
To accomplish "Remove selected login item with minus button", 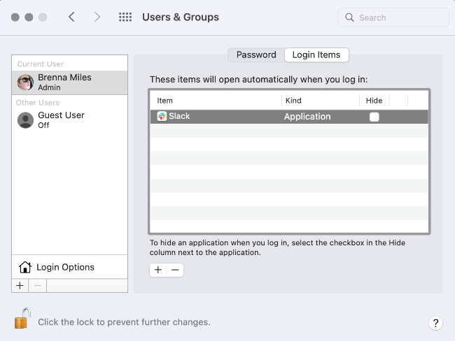I will 175,270.
